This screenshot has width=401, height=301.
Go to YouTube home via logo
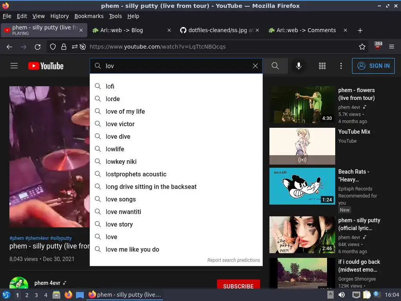(46, 66)
